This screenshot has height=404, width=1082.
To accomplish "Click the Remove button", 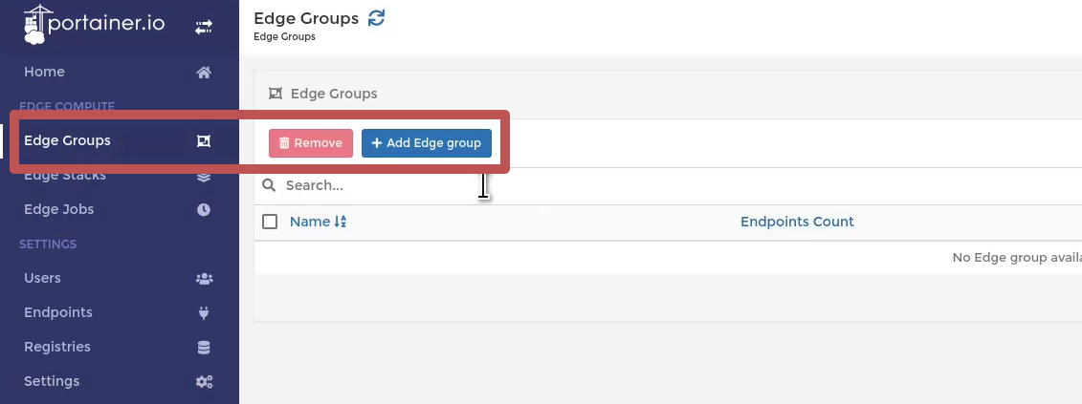I will 311,143.
